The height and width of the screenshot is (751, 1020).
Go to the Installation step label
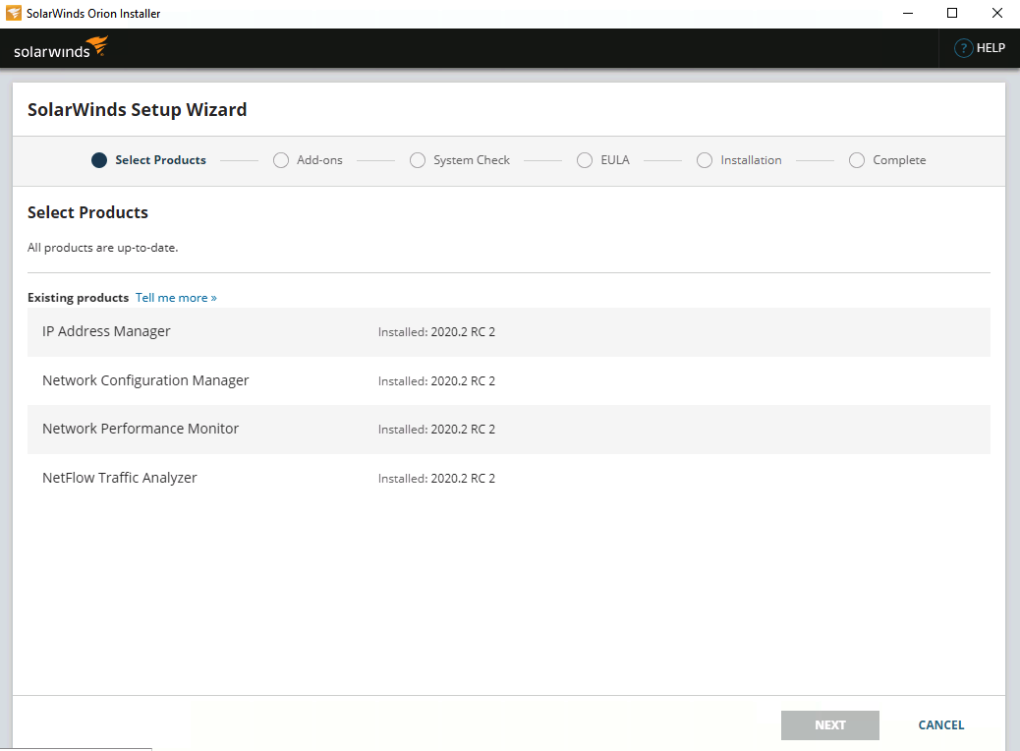(751, 160)
